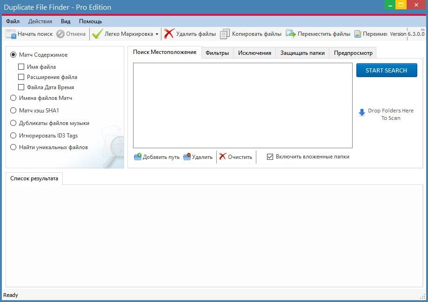Minimize the Duplicate File Finder window
428x302 pixels.
tap(390, 5)
